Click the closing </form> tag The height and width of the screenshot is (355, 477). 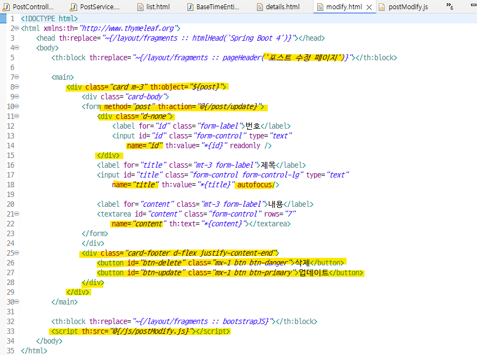click(95, 233)
